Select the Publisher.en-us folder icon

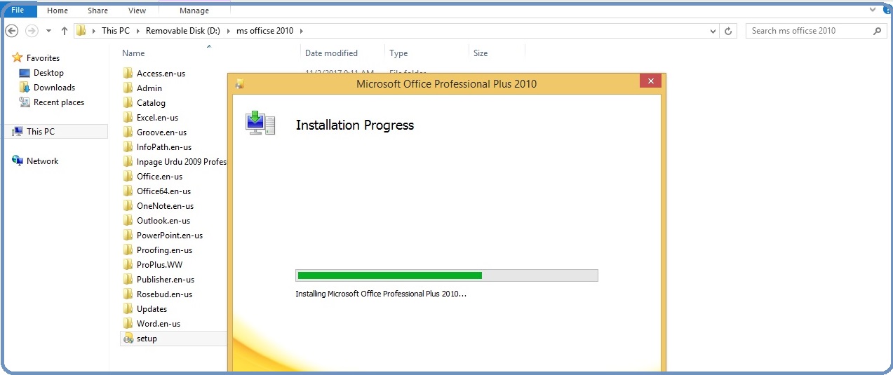pyautogui.click(x=128, y=279)
